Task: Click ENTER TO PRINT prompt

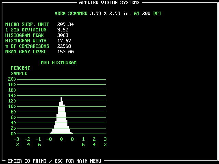Action: (x=27, y=161)
